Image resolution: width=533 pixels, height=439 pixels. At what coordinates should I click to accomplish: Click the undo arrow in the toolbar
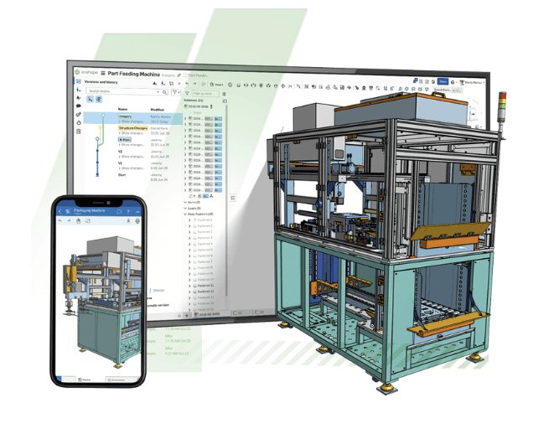coord(187,84)
